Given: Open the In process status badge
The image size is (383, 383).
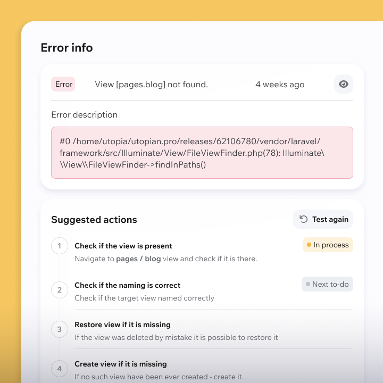Looking at the screenshot, I should pos(328,245).
